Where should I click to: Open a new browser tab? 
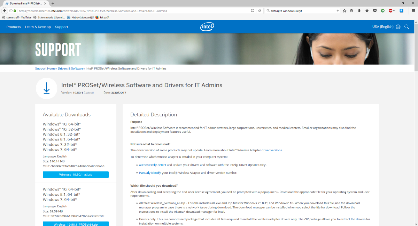pyautogui.click(x=53, y=3)
